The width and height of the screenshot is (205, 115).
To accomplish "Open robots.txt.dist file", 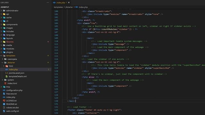I will pos(12,108).
